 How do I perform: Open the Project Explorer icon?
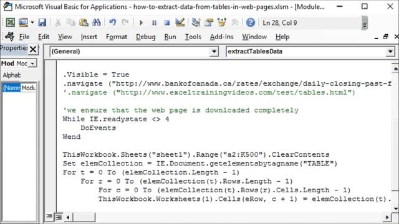196,22
